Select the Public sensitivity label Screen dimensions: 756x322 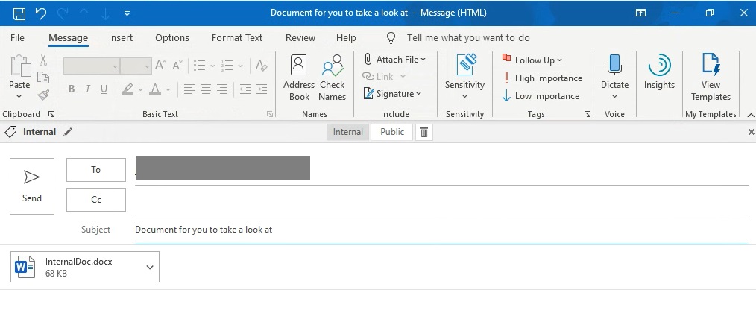[392, 132]
